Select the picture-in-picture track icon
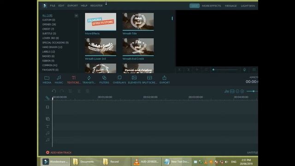This screenshot has width=295, height=166. [x=47, y=119]
